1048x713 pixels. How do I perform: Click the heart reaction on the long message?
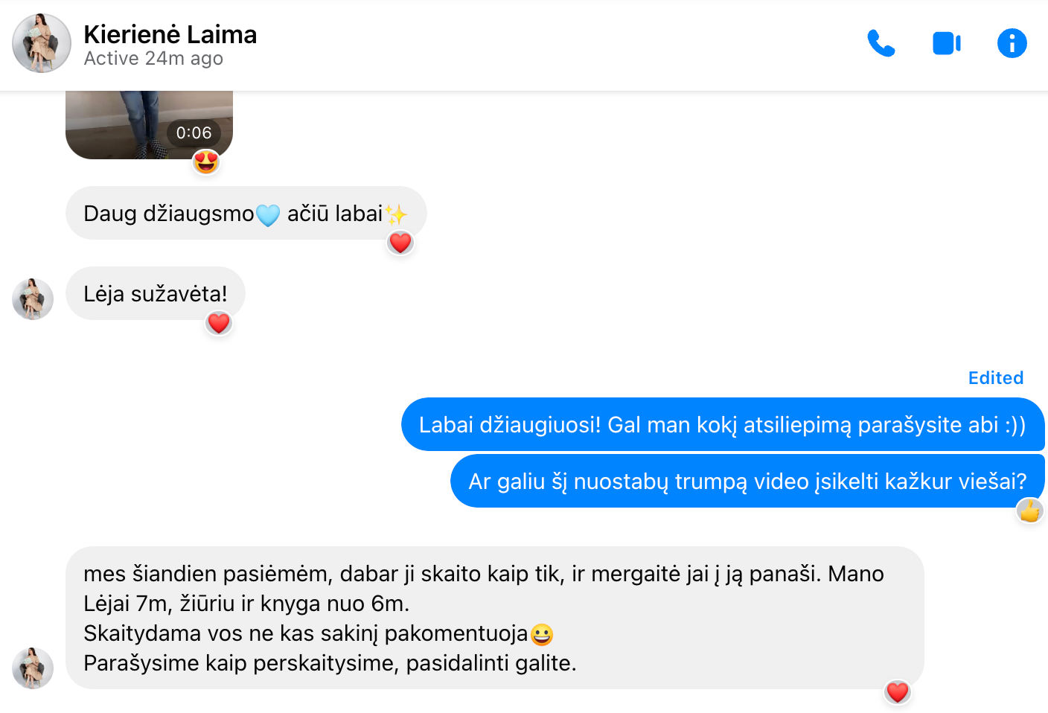click(898, 692)
